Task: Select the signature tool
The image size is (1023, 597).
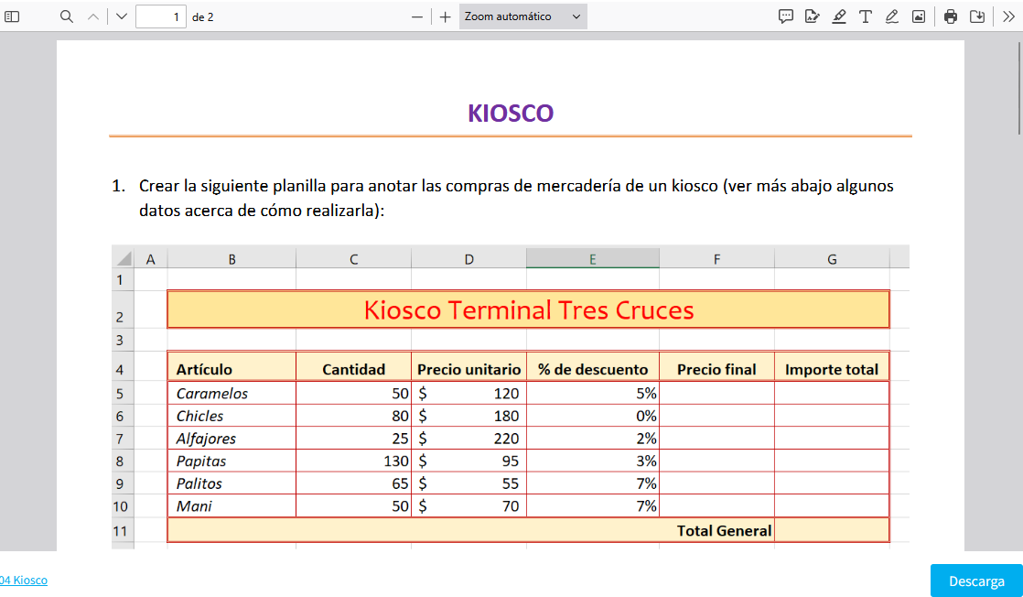Action: tap(812, 16)
